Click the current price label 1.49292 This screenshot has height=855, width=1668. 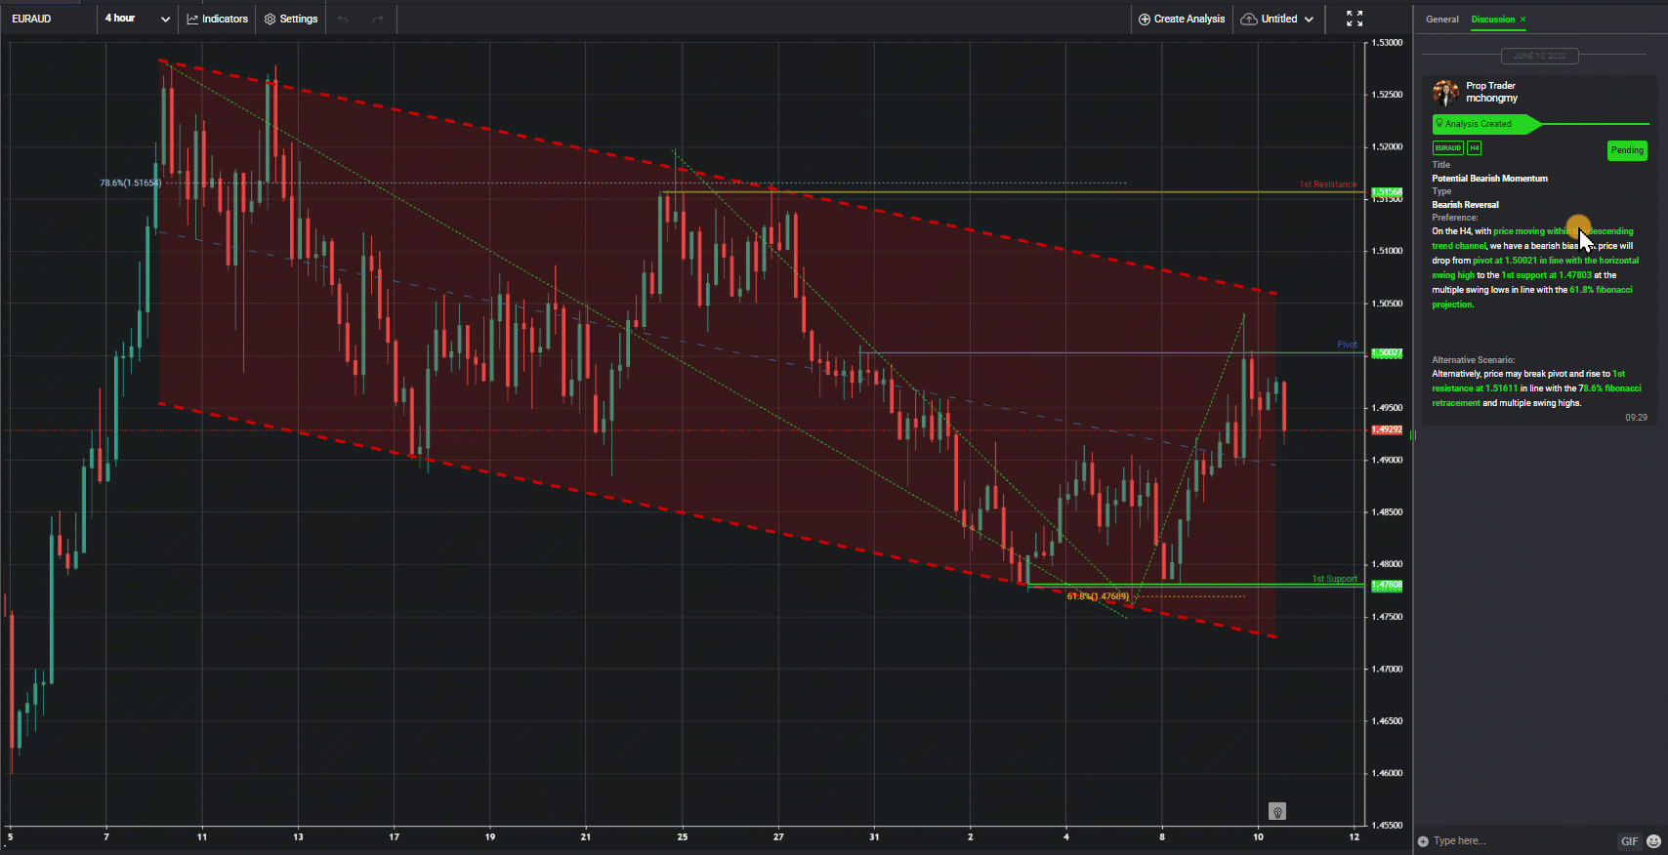[1387, 429]
